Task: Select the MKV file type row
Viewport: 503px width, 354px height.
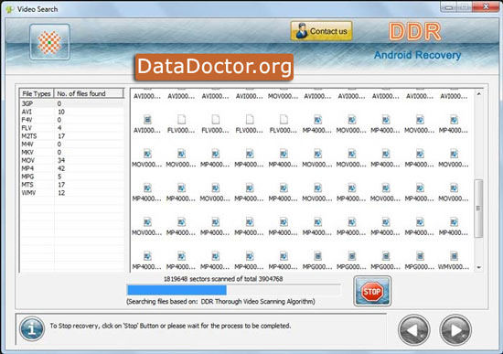Action: 72,152
